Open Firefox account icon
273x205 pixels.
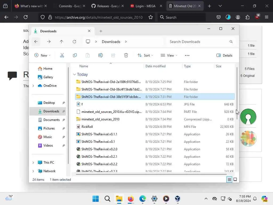coord(238,17)
